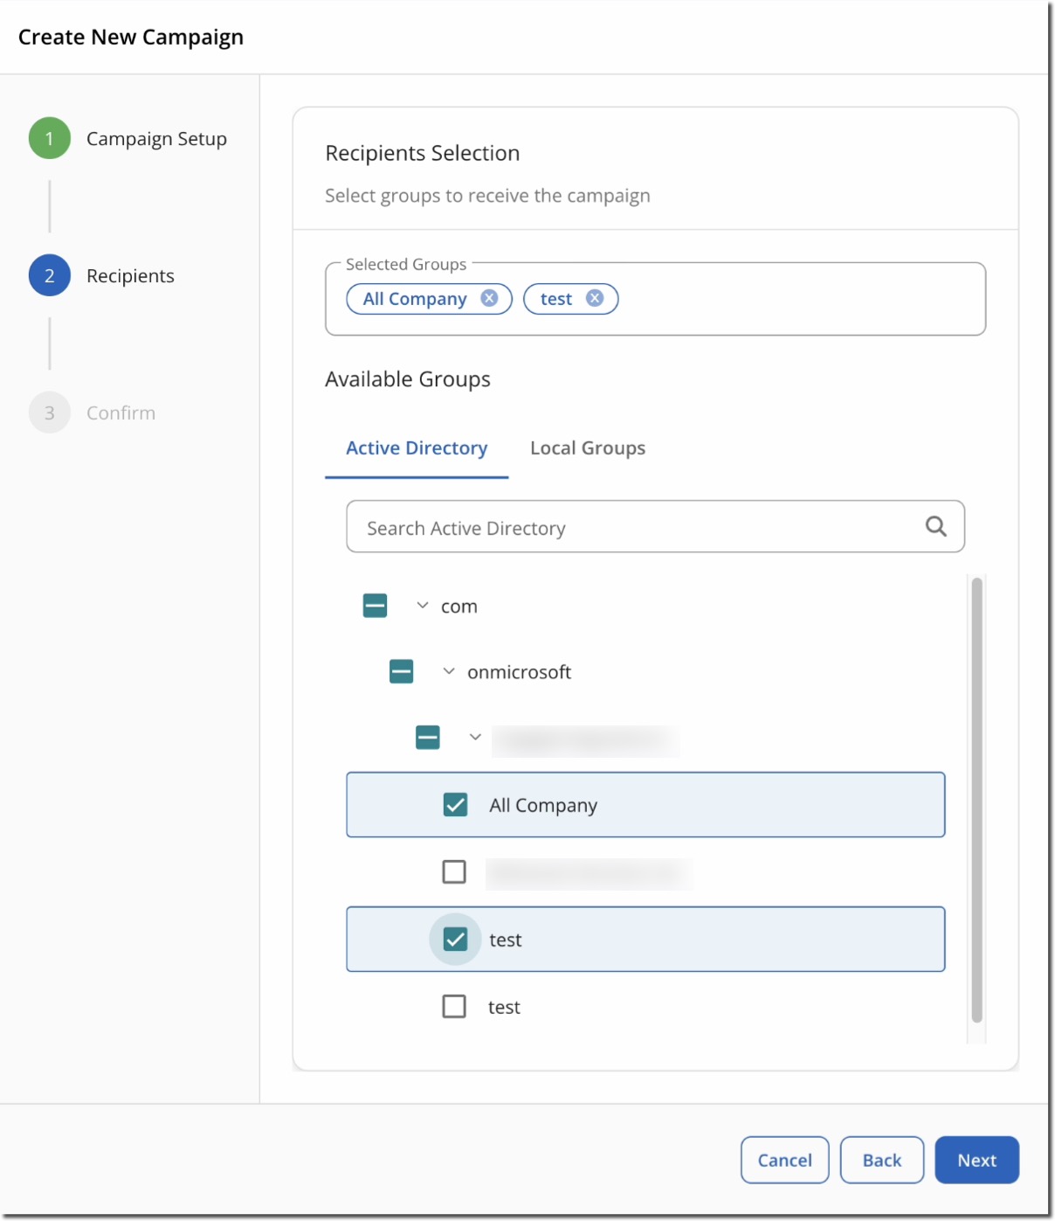Uncheck the selected test group checkbox
1055x1221 pixels.
(455, 939)
